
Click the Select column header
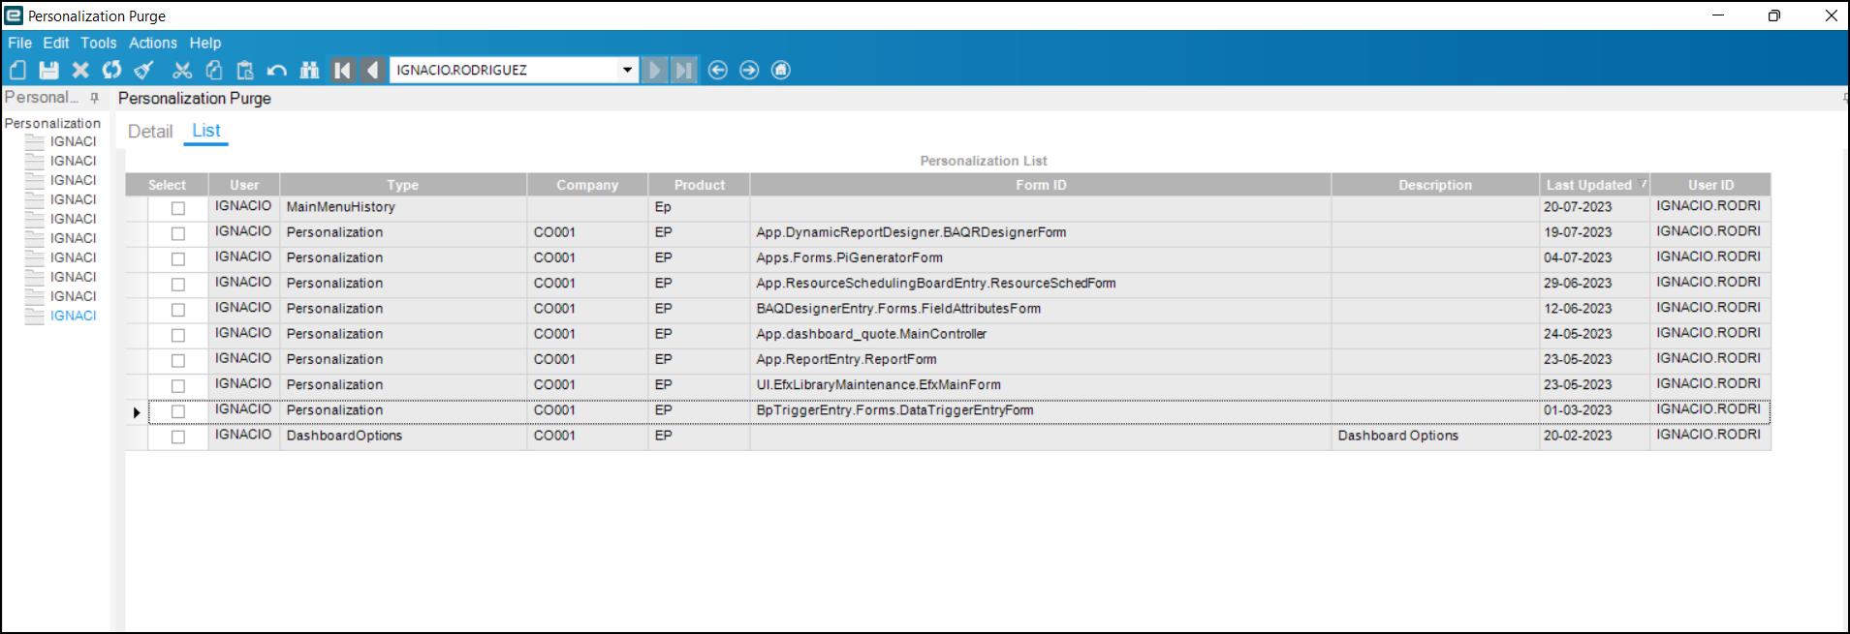coord(167,185)
